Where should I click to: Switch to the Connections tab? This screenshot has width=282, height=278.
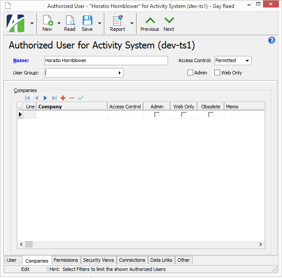(132, 260)
